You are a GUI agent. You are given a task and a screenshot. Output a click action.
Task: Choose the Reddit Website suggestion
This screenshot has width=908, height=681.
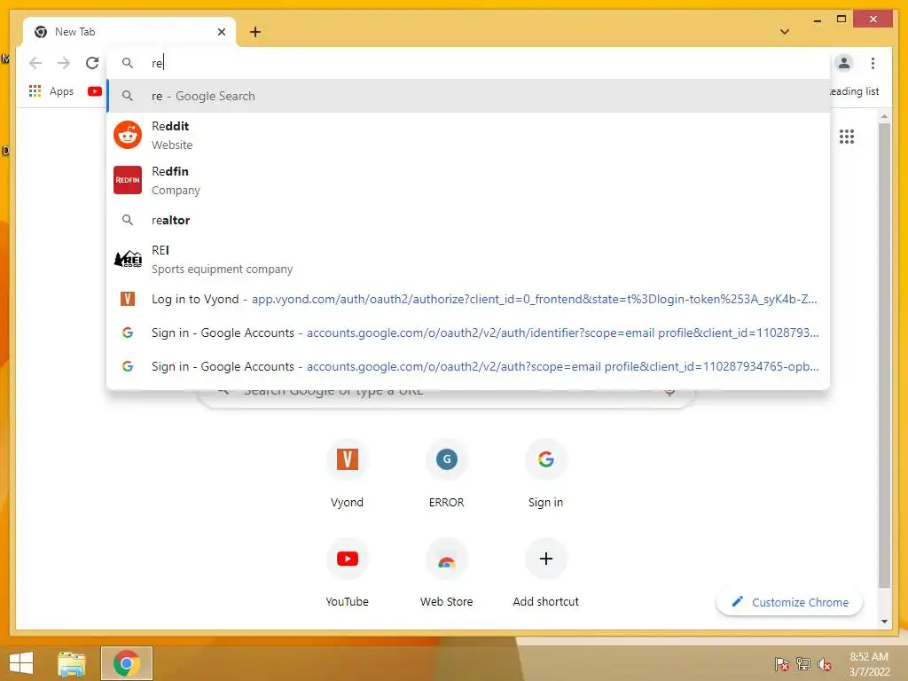click(x=468, y=135)
